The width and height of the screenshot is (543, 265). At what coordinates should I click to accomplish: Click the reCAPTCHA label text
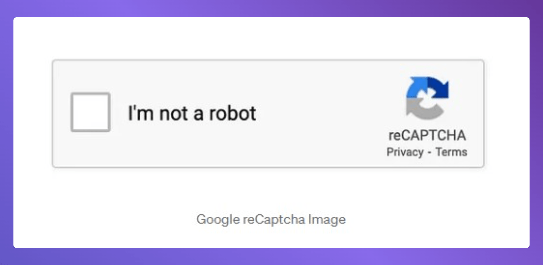click(x=427, y=135)
